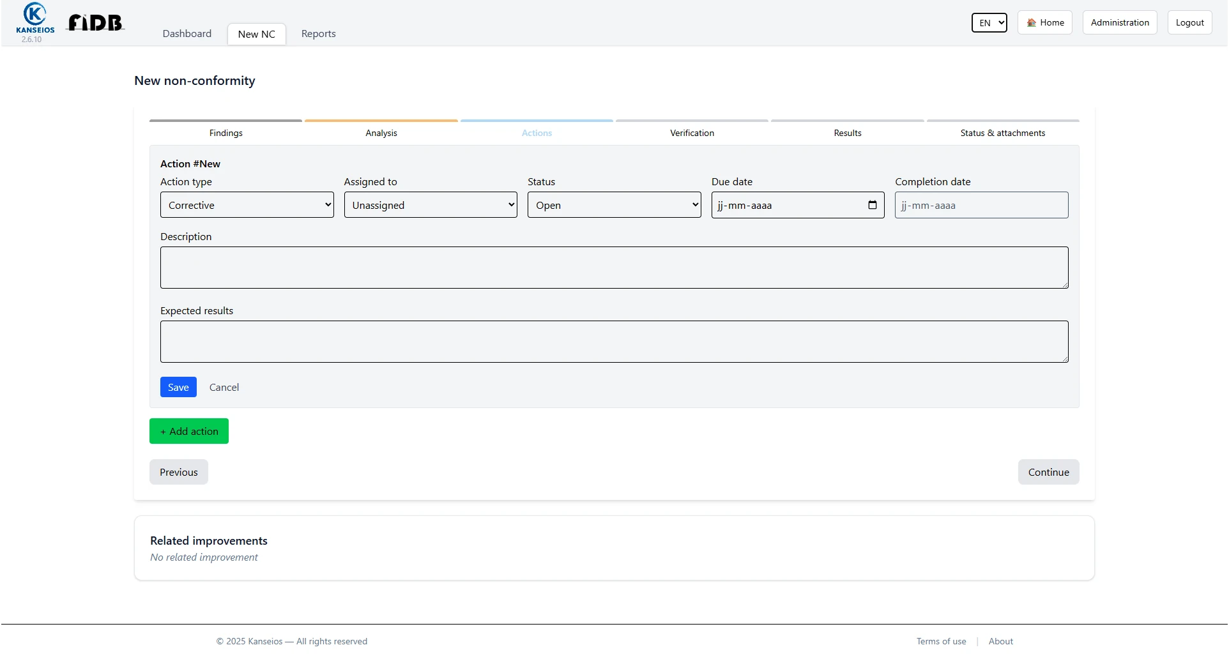Select the Status & attachments step
Image resolution: width=1229 pixels, height=659 pixels.
point(1002,133)
